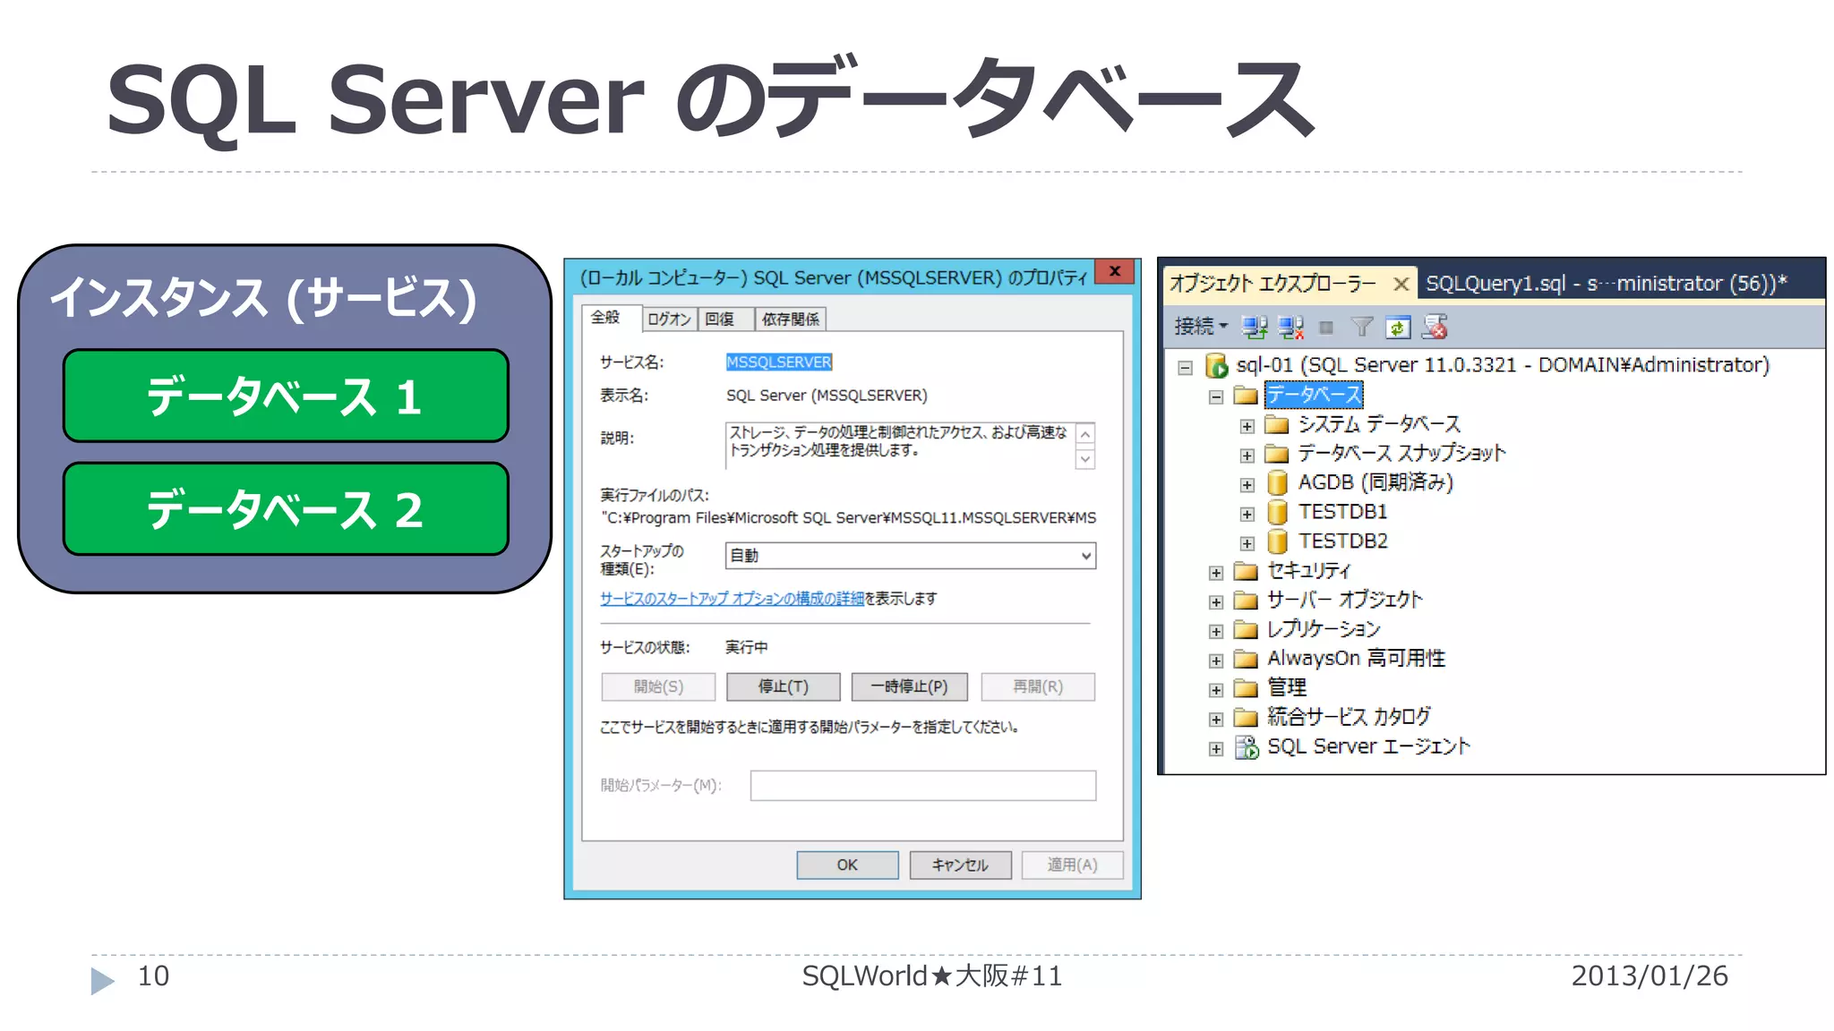Viewport: 1834px width, 1031px height.
Task: Click the サーバー オブジェクト folder icon
Action: (x=1246, y=600)
